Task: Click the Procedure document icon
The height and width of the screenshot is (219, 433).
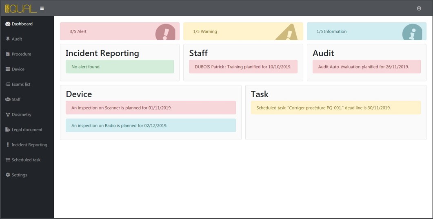Action: point(8,54)
